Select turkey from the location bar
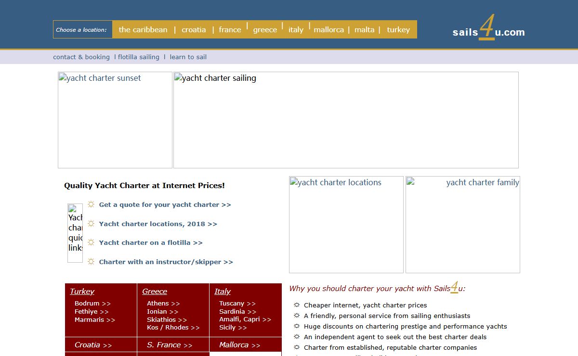Screen dimensions: 578x356 [x=398, y=29]
